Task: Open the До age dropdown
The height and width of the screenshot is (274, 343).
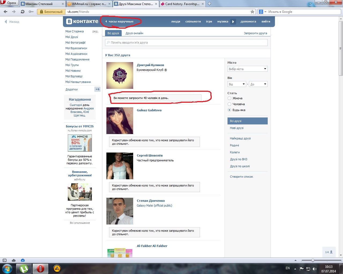Action: [x=258, y=84]
